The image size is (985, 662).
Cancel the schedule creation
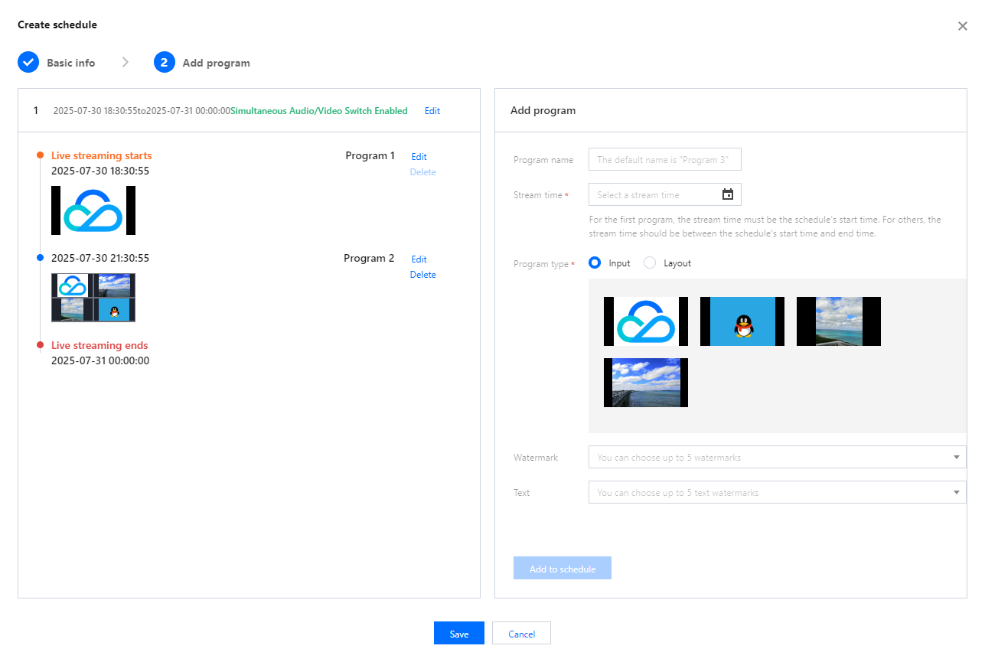coord(521,634)
